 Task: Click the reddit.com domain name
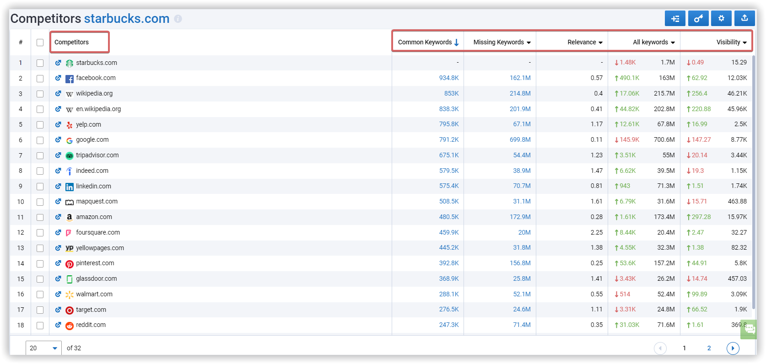[91, 325]
